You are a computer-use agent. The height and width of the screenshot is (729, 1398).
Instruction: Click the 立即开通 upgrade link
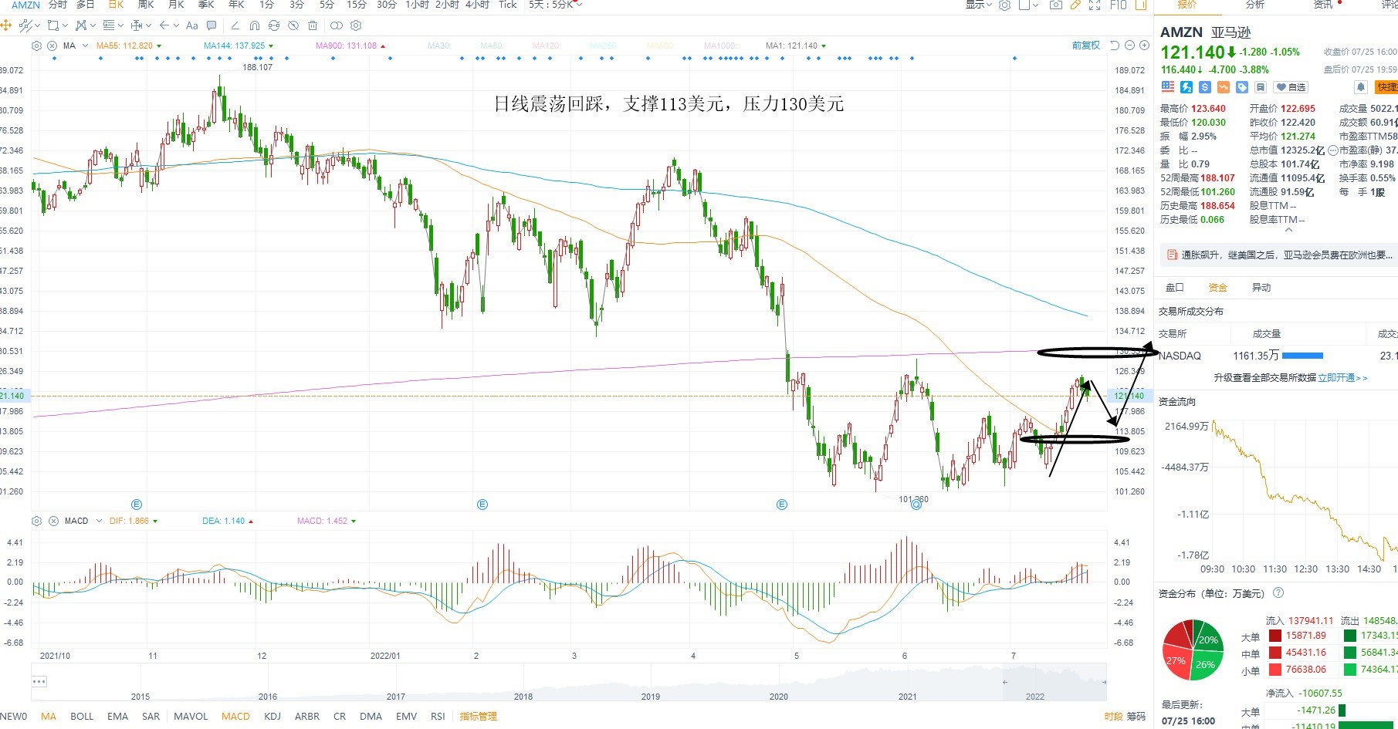1336,378
